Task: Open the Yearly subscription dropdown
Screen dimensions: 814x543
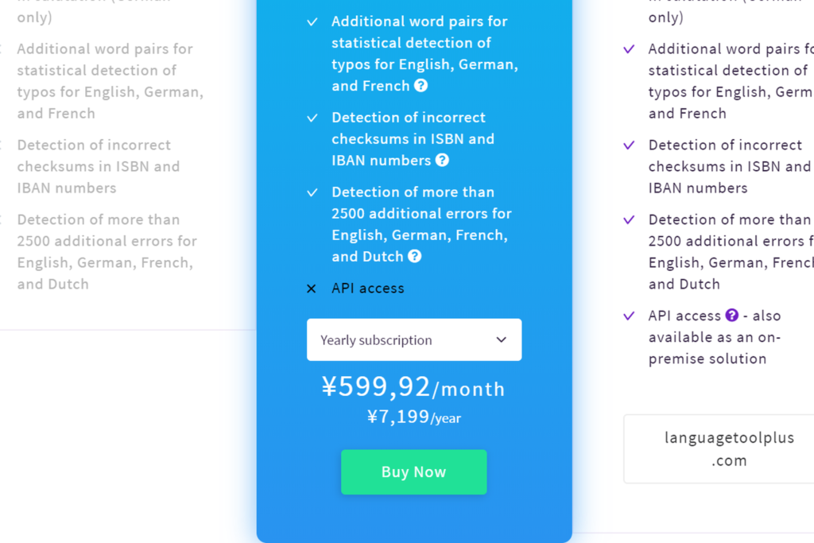Action: pos(414,339)
